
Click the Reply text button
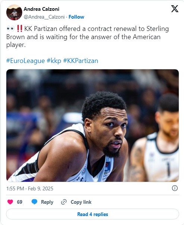coord(47,202)
